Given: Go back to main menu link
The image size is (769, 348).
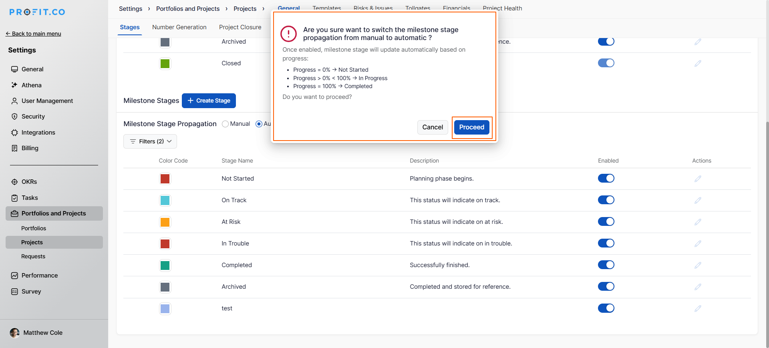Looking at the screenshot, I should point(34,34).
